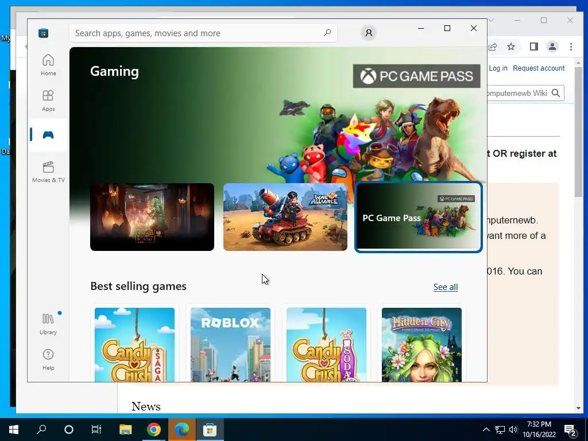Click the Microsoft Store logo icon

coord(44,33)
